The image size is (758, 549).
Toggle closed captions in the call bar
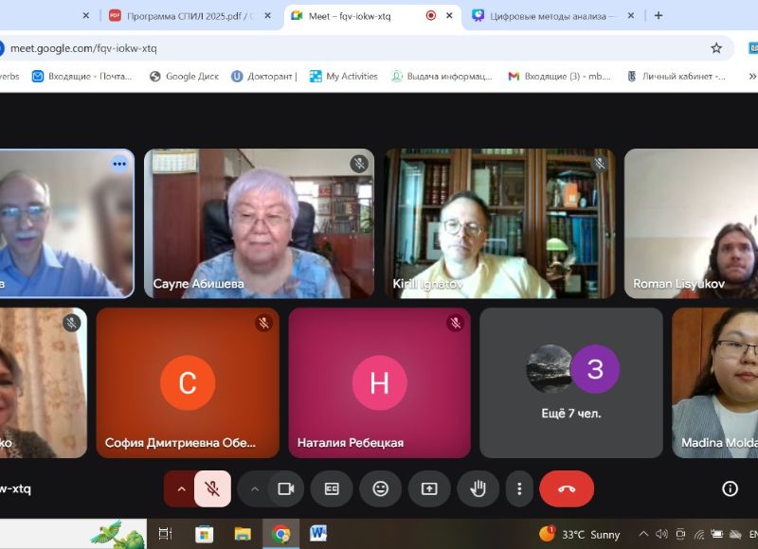coord(332,488)
